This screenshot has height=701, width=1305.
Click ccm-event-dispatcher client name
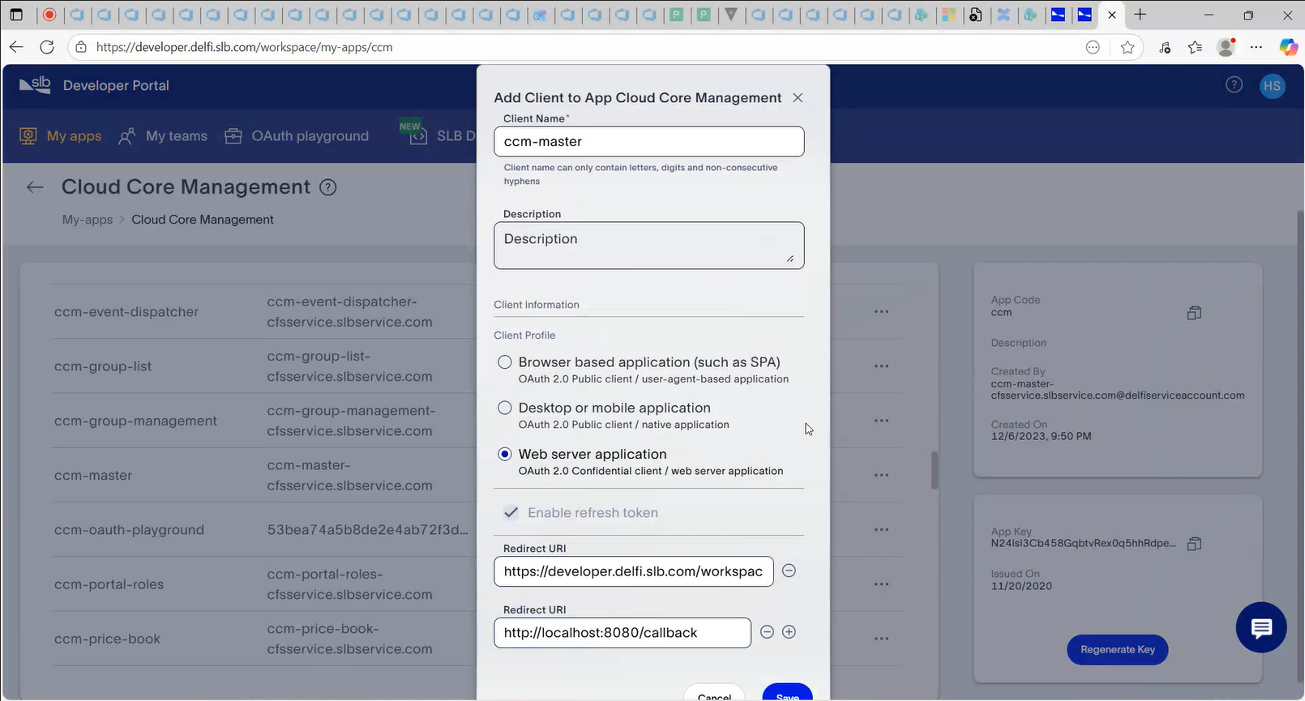click(126, 312)
